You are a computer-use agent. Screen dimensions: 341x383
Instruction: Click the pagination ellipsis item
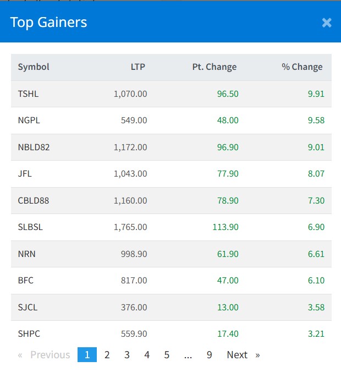click(x=188, y=355)
